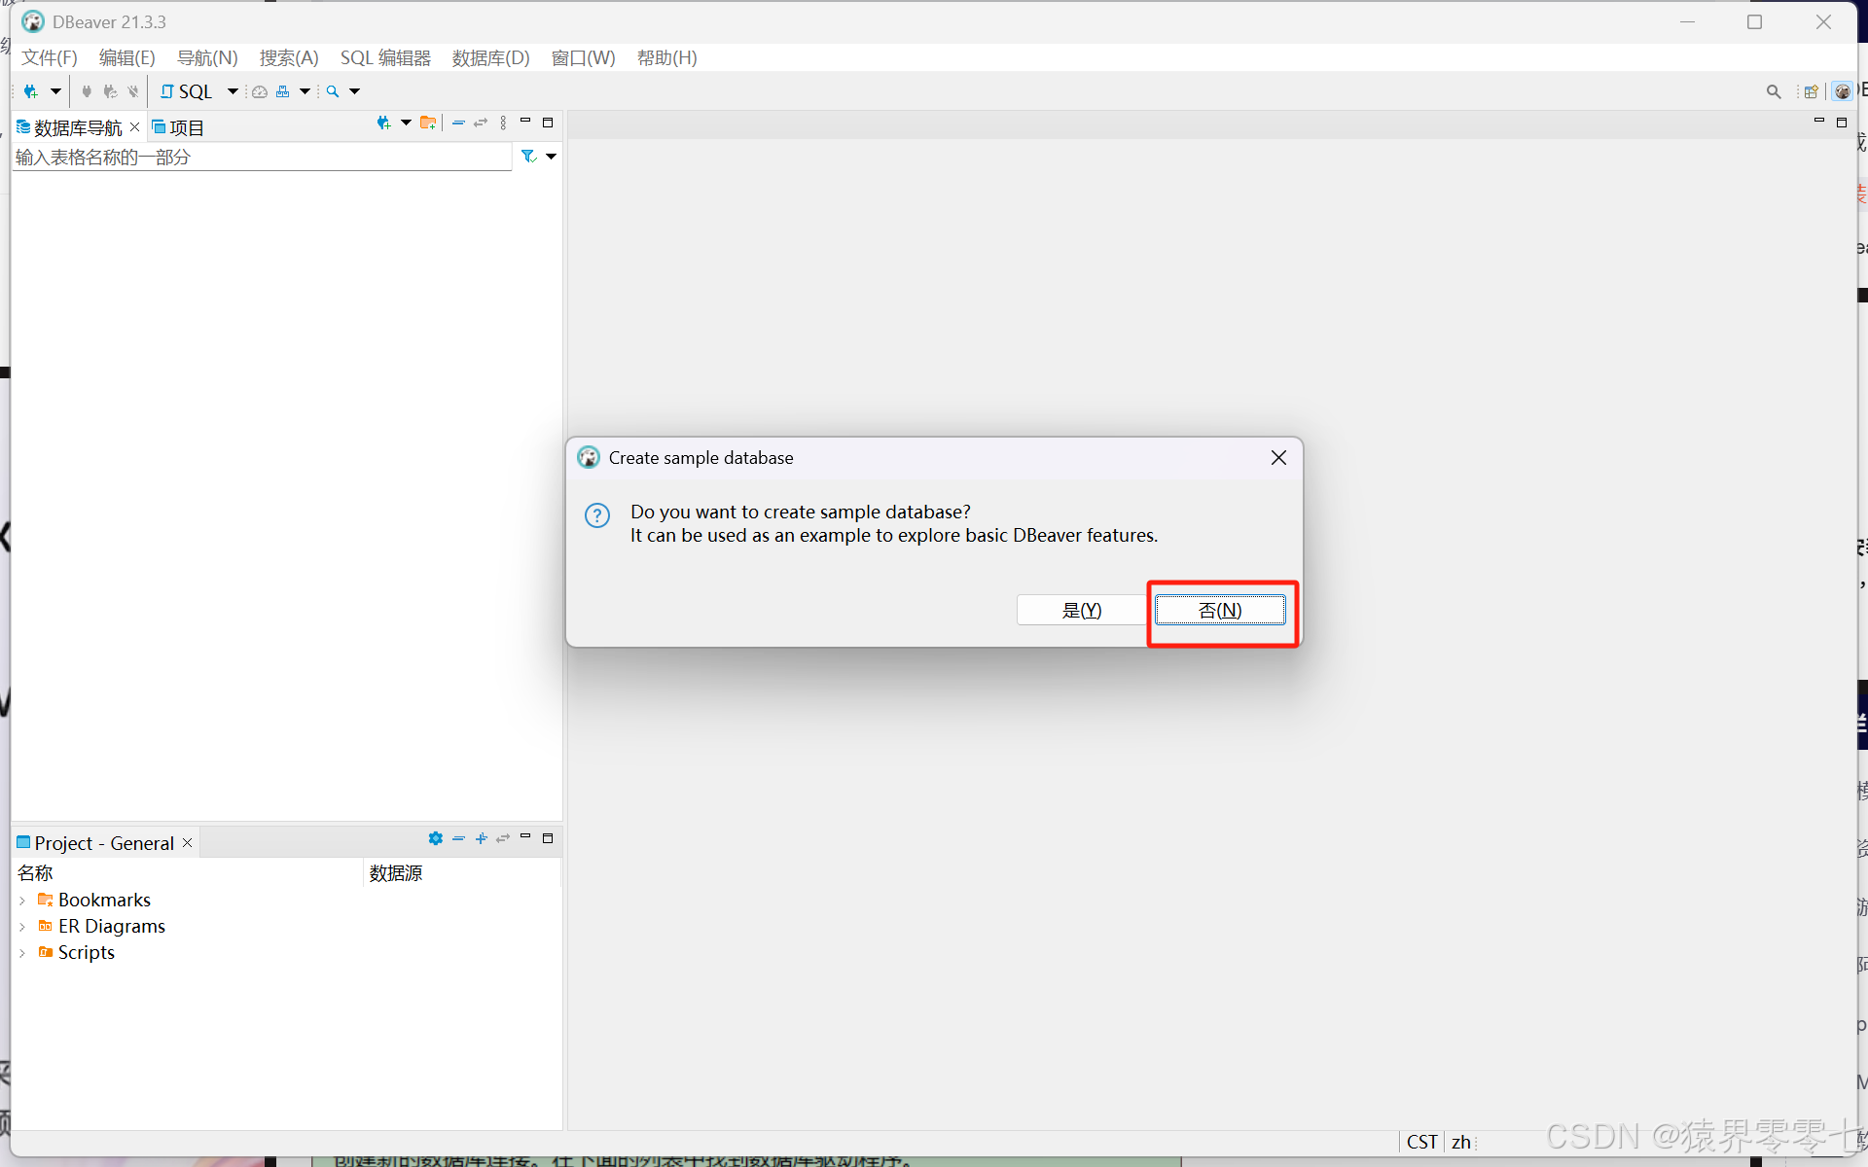
Task: Click the blue search magnifier in main toolbar
Action: point(333,91)
